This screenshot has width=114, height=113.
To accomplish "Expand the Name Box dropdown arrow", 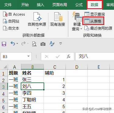I will point(28,56).
